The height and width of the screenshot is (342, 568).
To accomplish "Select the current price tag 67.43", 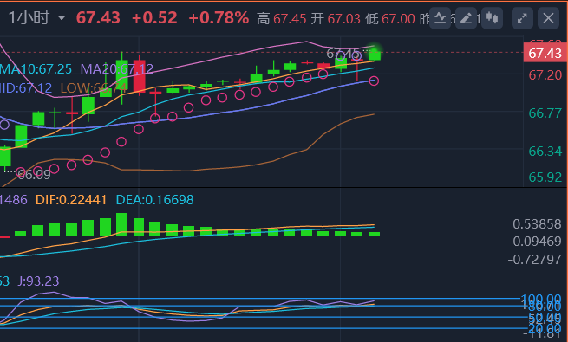I will point(545,53).
